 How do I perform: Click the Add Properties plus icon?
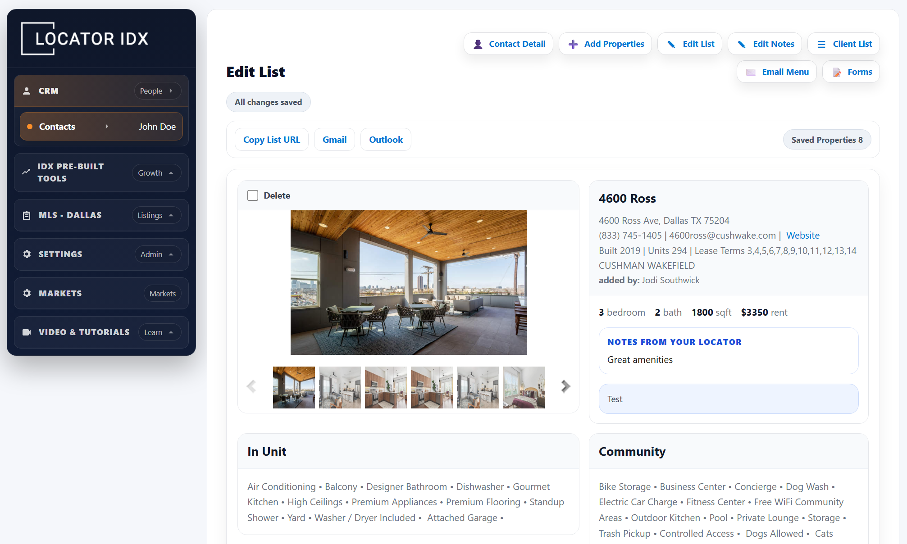[x=573, y=44]
